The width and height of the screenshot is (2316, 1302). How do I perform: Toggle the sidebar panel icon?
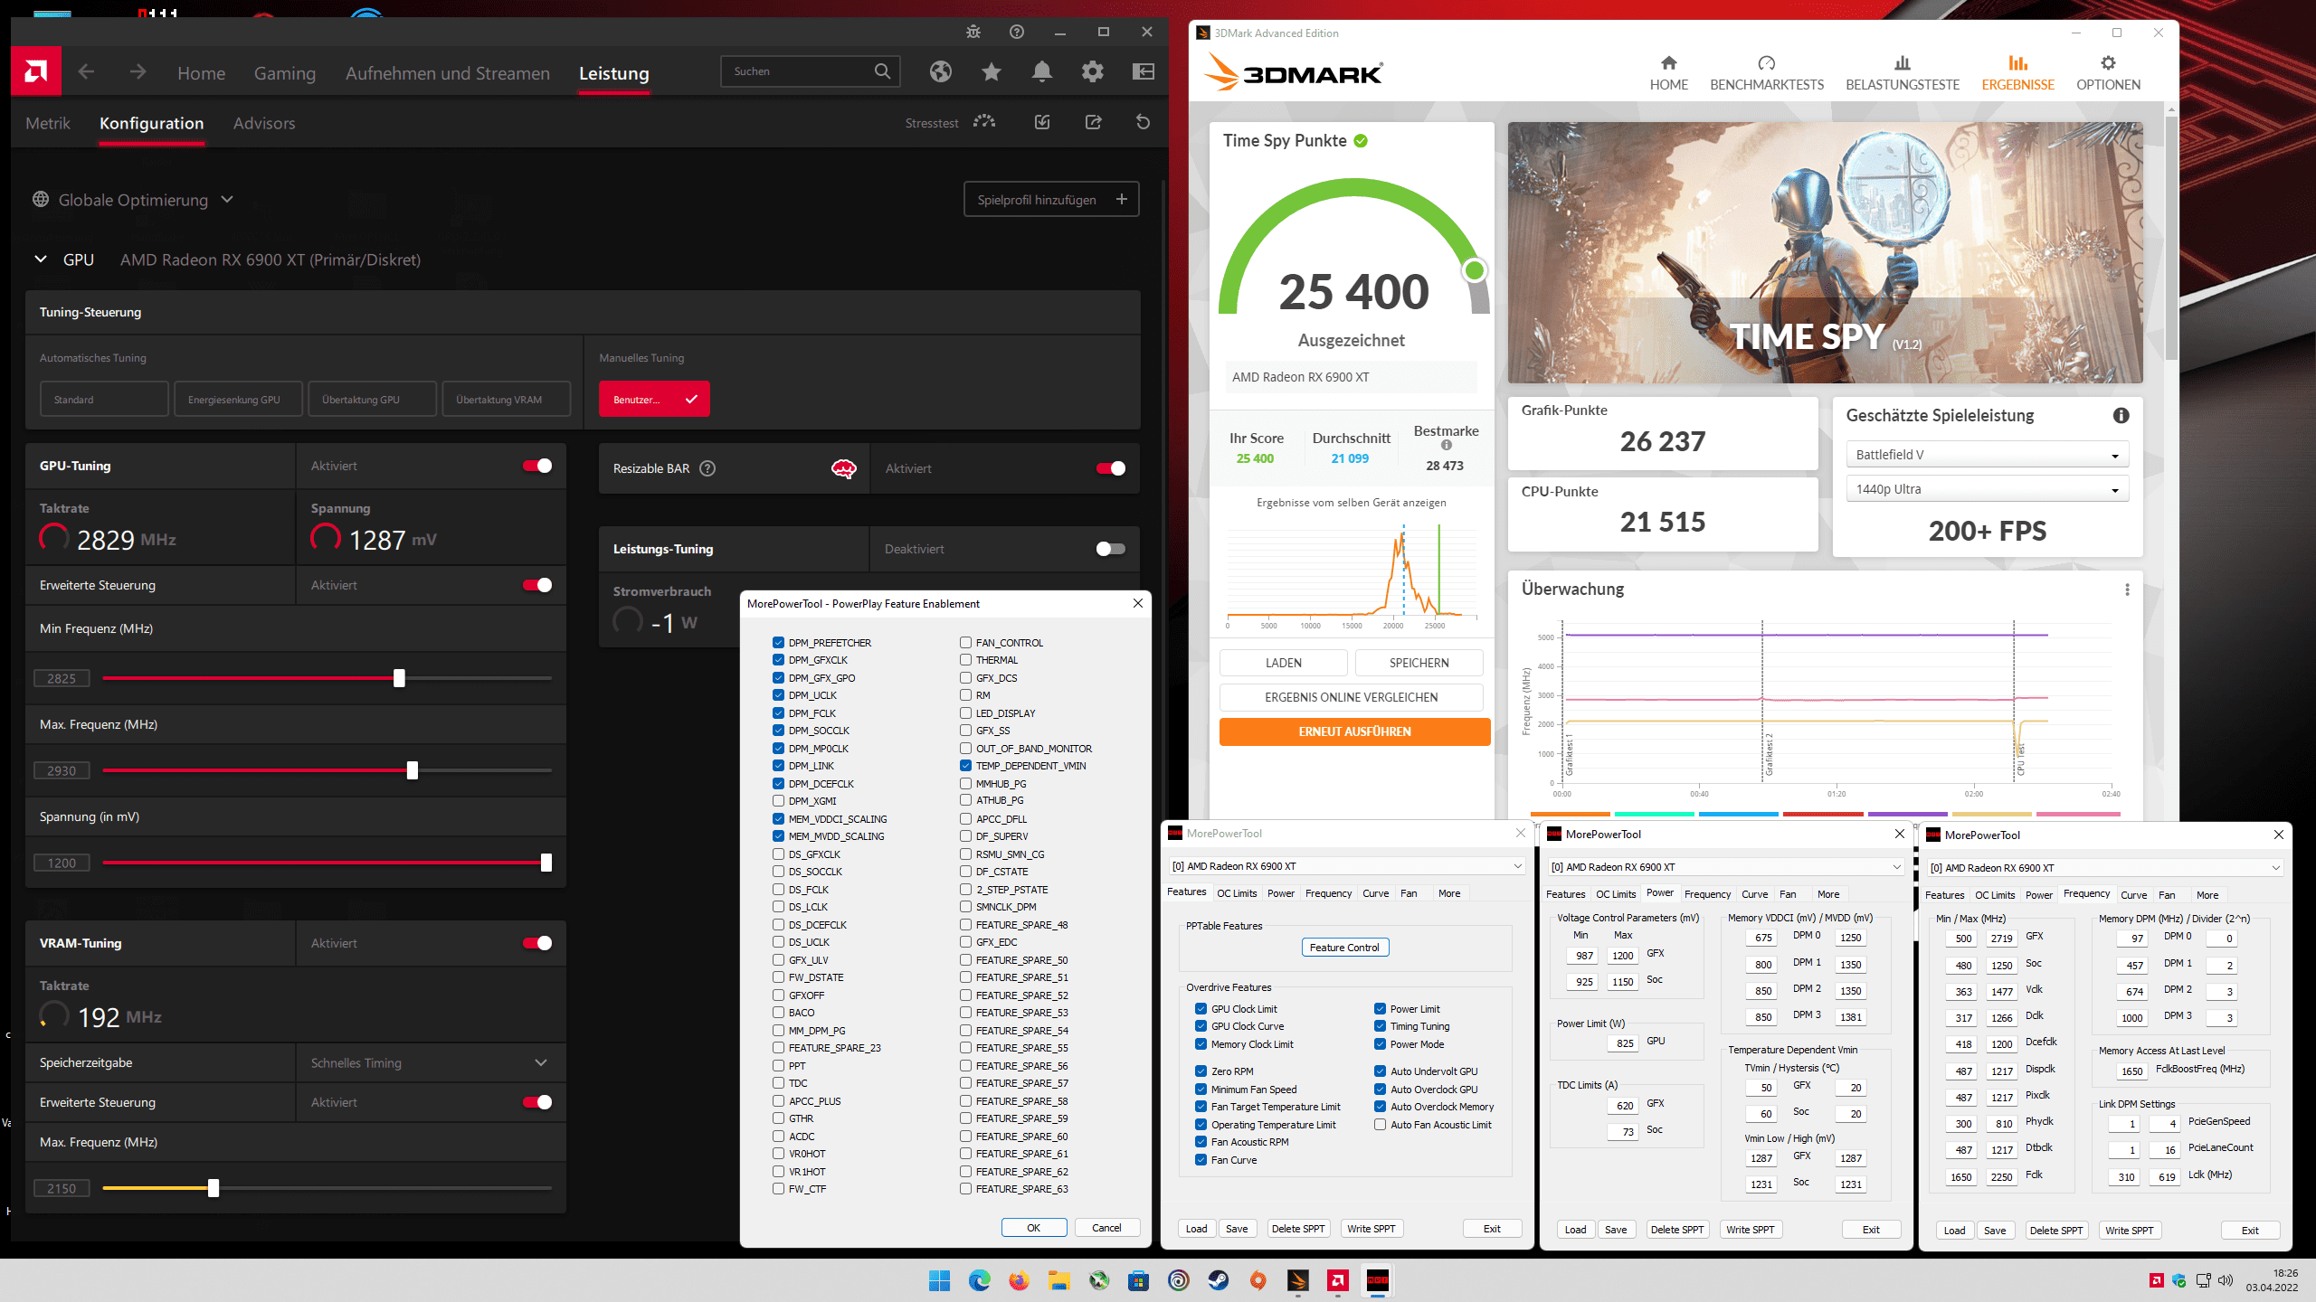pos(1144,71)
